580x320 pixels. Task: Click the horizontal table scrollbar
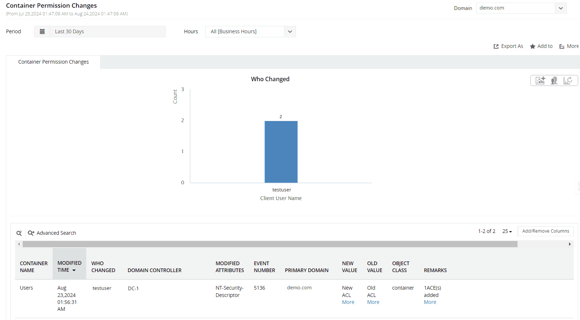tap(270, 244)
